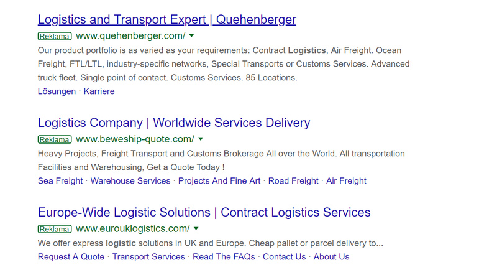Screen dimensions: 497x280
Task: Open the Lösungen sitelink
Action: pos(57,91)
